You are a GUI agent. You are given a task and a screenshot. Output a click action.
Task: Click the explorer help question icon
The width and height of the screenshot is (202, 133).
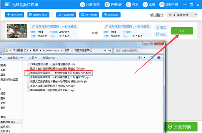point(159,57)
